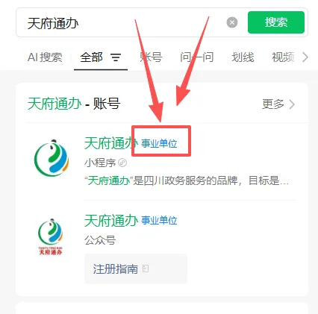Switch to the 账号 tab
Viewport: 318px width, 314px height.
151,57
